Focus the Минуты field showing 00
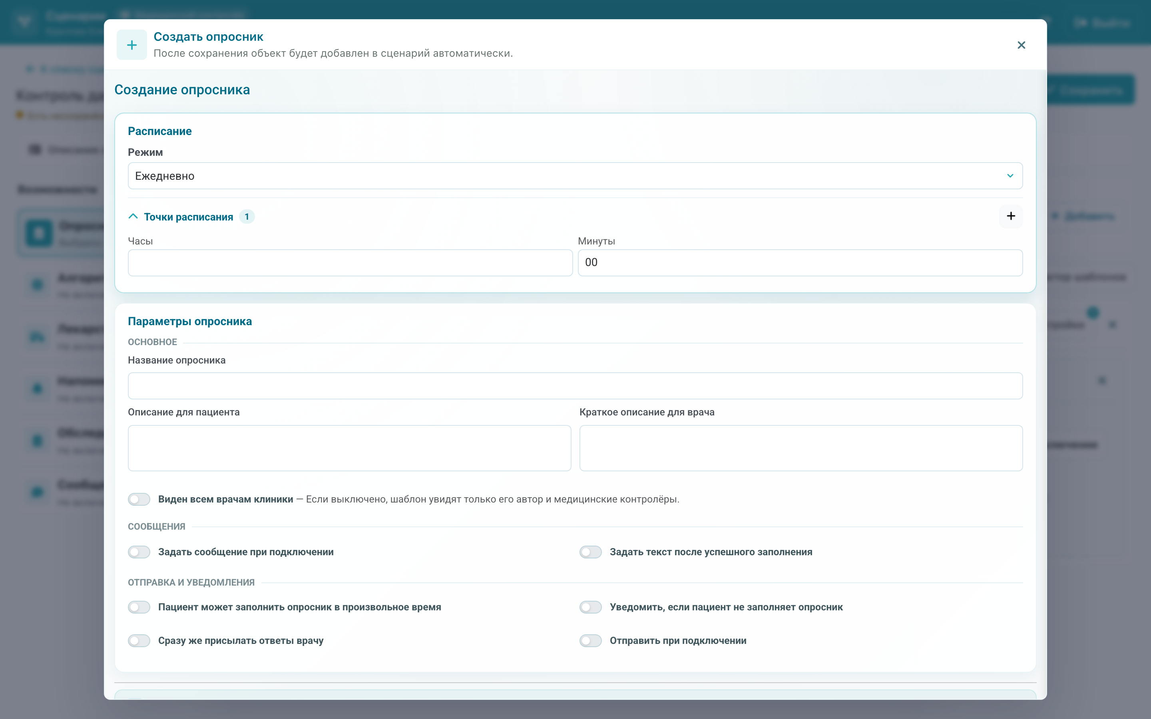The width and height of the screenshot is (1151, 719). click(800, 262)
